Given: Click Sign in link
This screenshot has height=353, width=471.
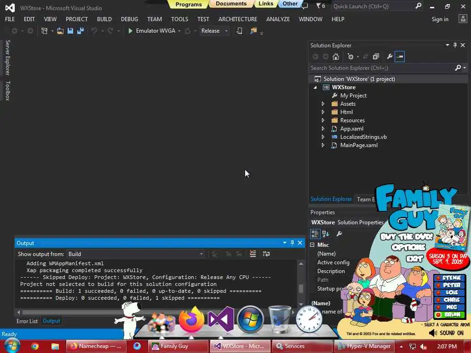Looking at the screenshot, I should tap(440, 19).
